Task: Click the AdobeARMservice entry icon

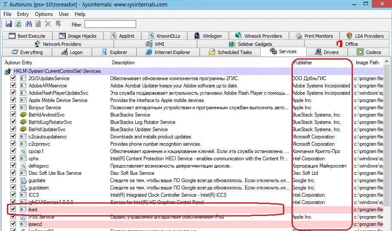Action: 23,86
